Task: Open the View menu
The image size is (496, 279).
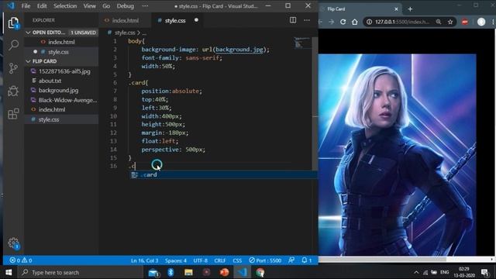Action: point(90,6)
